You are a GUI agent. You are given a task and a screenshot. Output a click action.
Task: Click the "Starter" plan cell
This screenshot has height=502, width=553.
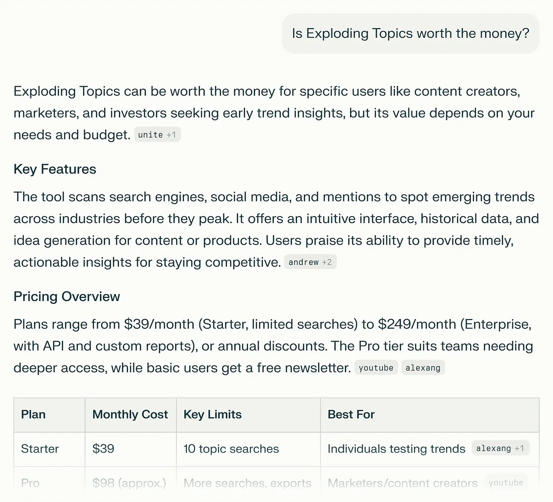click(x=40, y=449)
